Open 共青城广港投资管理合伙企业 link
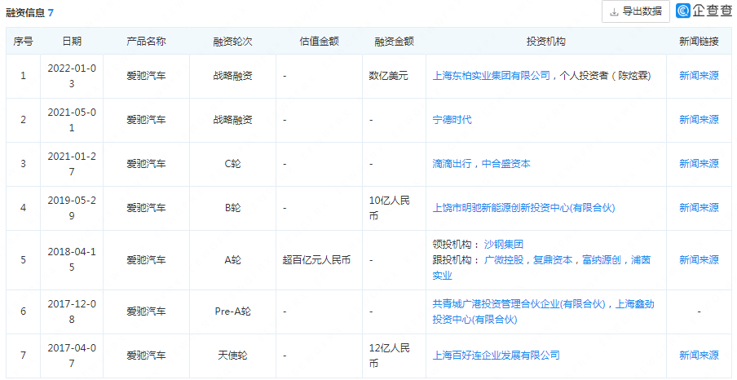This screenshot has height=380, width=737. 517,304
